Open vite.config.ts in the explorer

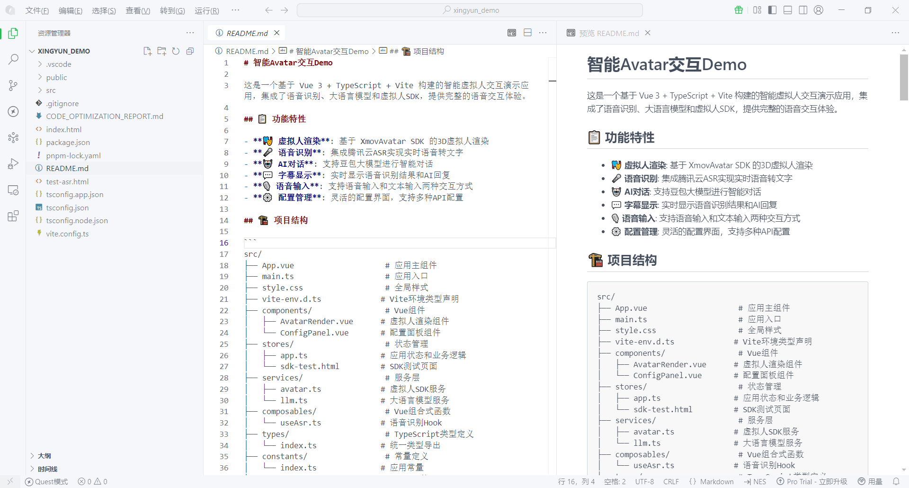tap(67, 234)
